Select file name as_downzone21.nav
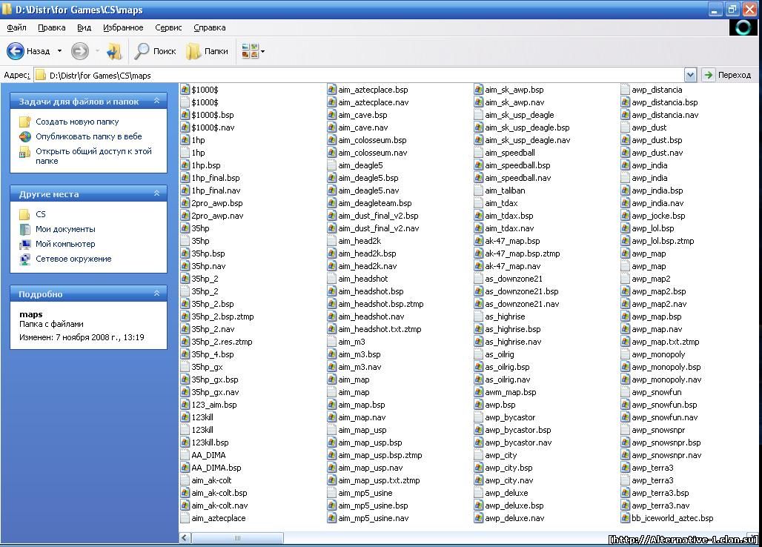The width and height of the screenshot is (762, 547). tap(522, 304)
